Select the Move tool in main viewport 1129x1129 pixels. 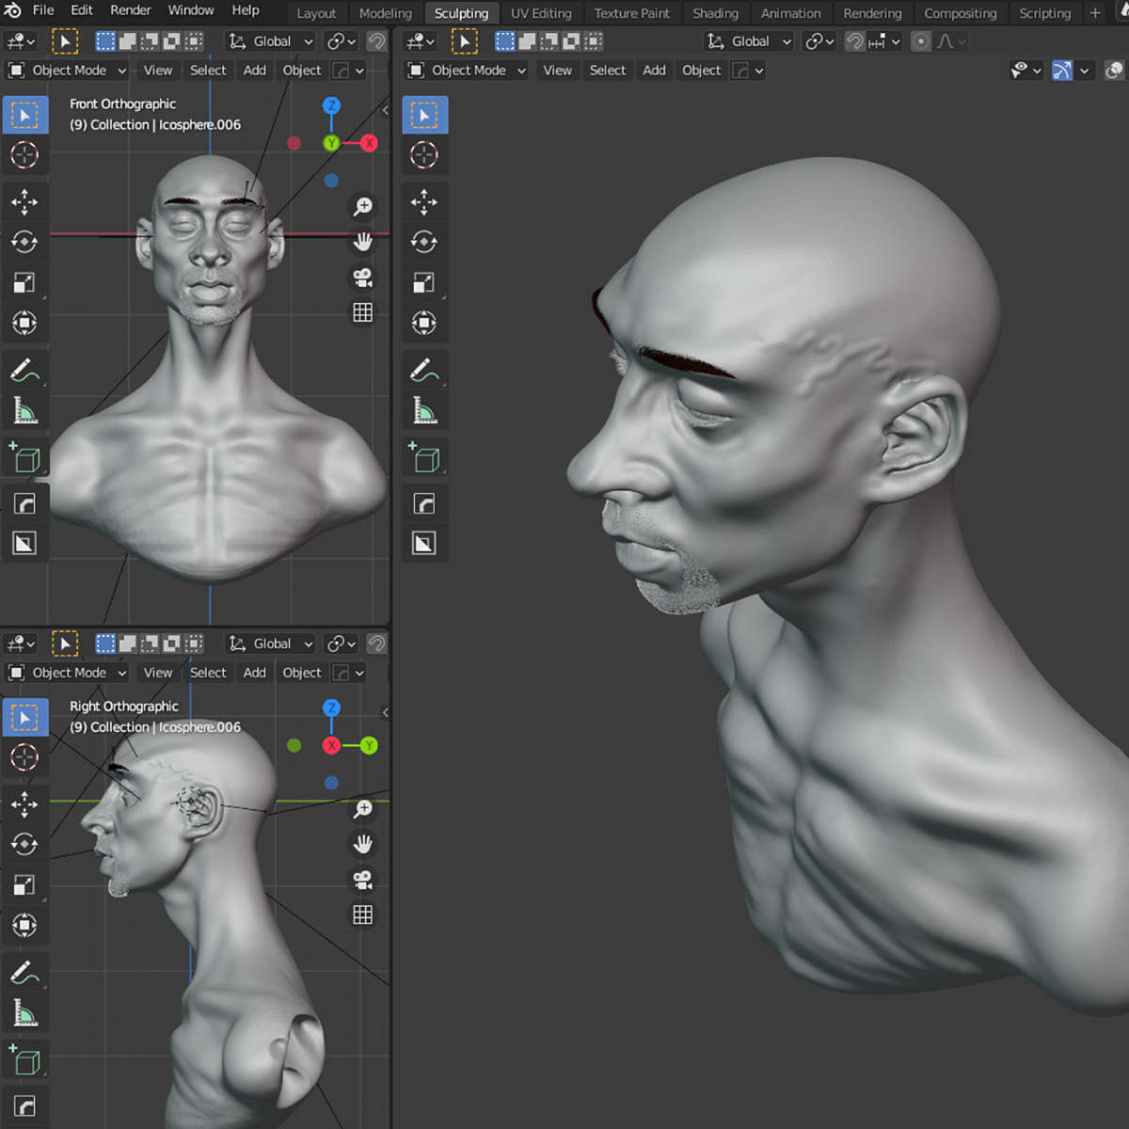click(424, 202)
